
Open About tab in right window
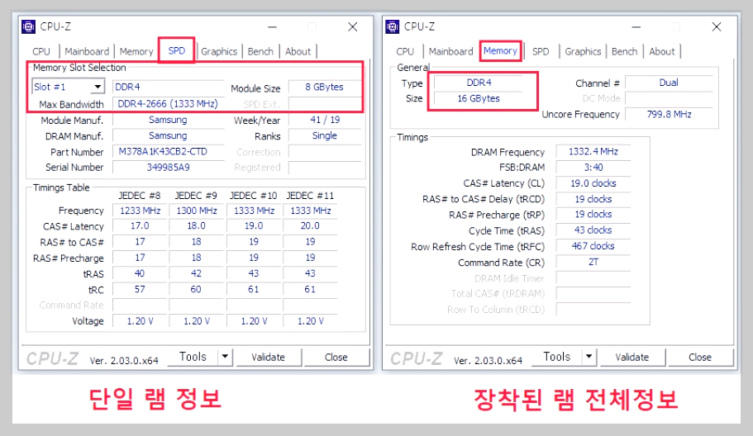662,51
